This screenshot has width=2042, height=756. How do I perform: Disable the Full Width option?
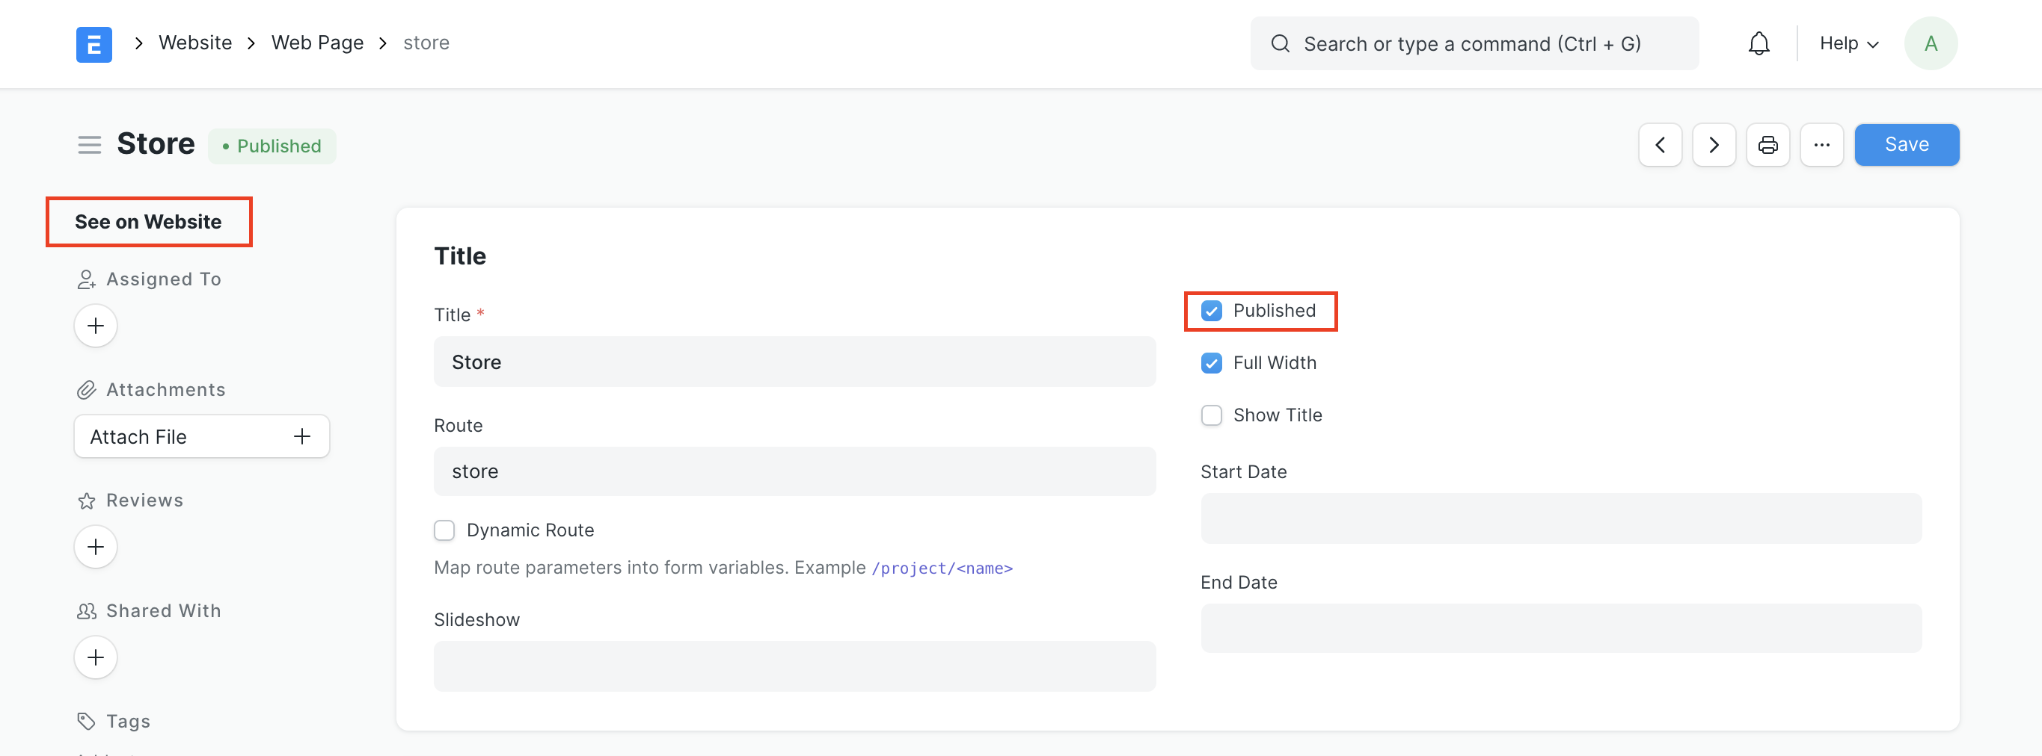1211,362
